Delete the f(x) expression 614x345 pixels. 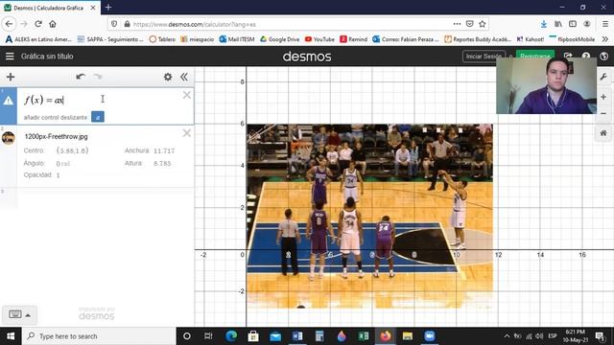point(187,95)
